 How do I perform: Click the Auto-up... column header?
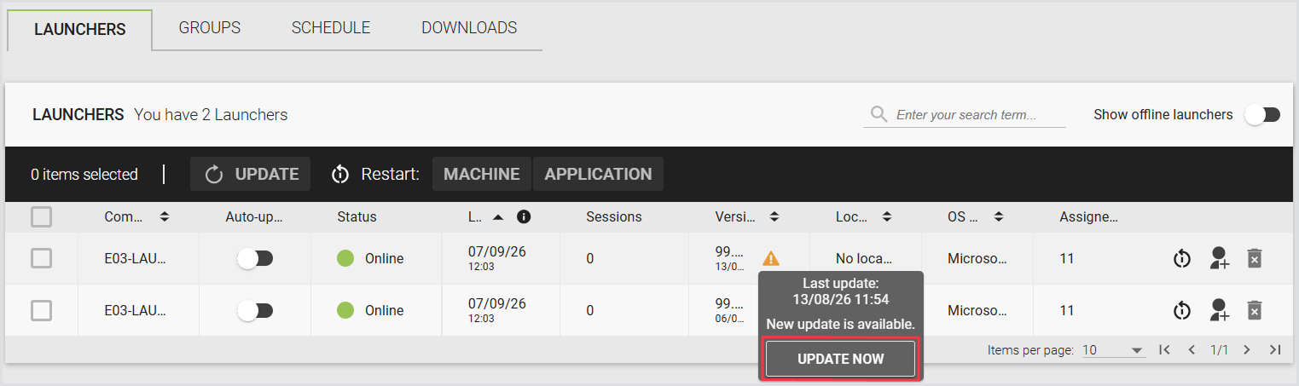254,216
